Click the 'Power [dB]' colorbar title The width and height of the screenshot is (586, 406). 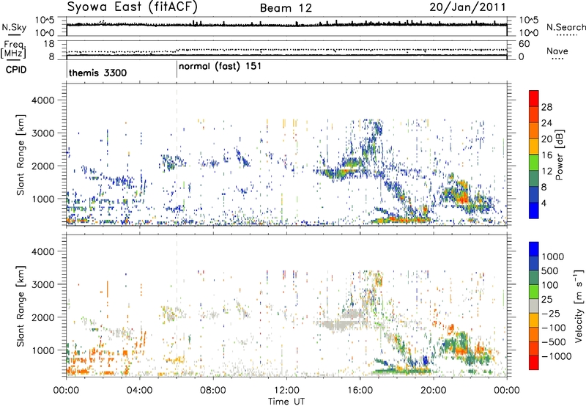[x=560, y=155]
